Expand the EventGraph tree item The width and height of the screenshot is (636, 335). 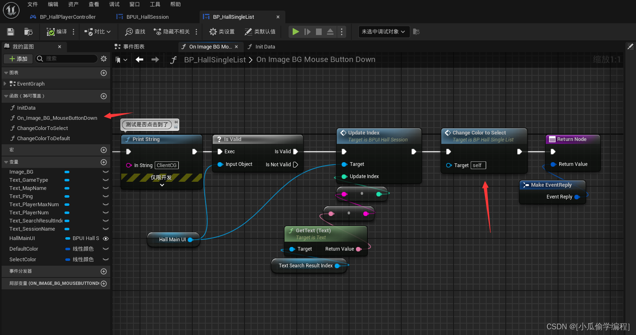coord(5,84)
